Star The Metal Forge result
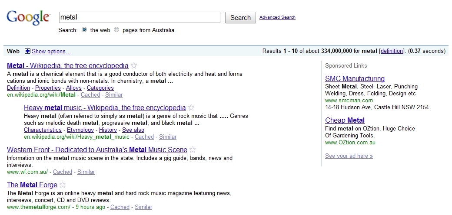Screen dimensions: 452x215 pos(63,185)
